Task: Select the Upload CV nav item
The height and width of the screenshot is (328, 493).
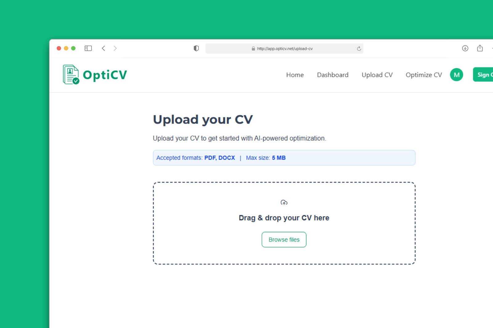Action: tap(377, 75)
